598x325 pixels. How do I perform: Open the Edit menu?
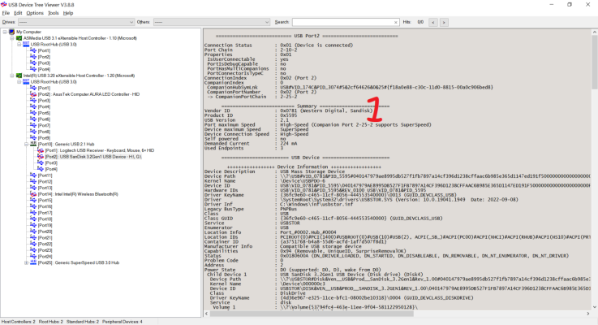pyautogui.click(x=18, y=13)
